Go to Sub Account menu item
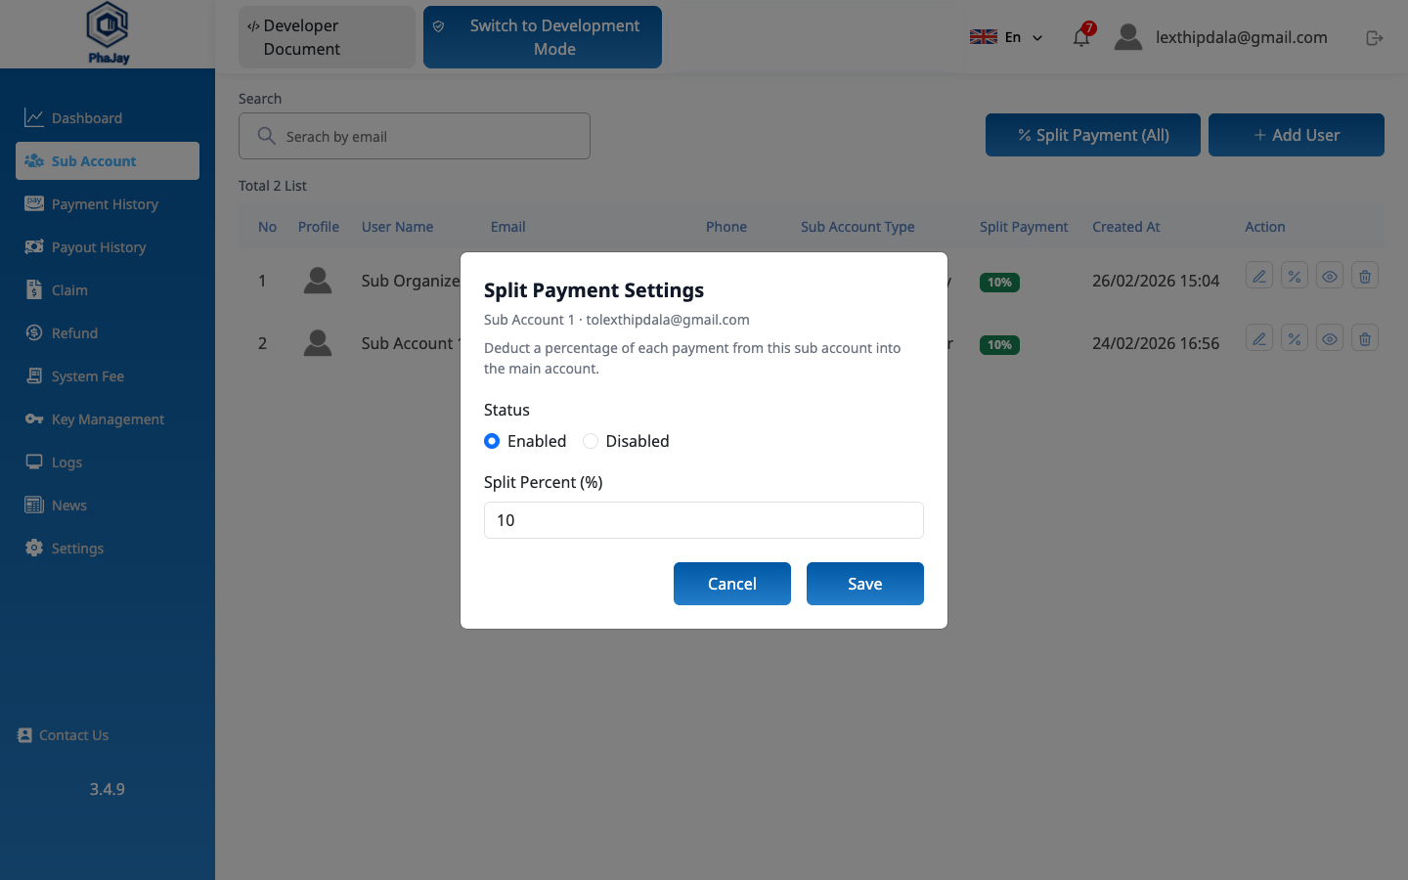The height and width of the screenshot is (880, 1408). click(x=108, y=161)
